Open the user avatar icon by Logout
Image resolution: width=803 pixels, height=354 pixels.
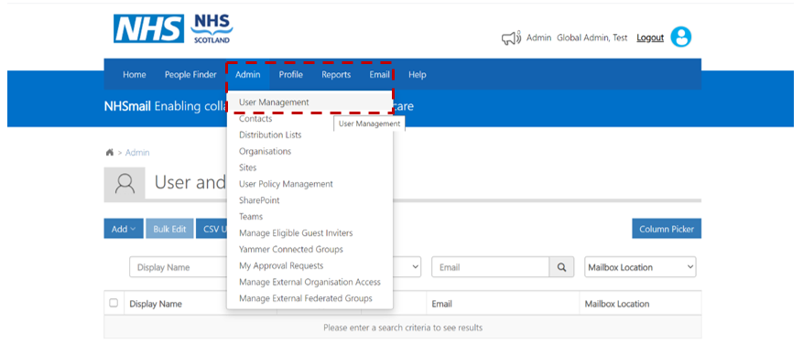(680, 38)
